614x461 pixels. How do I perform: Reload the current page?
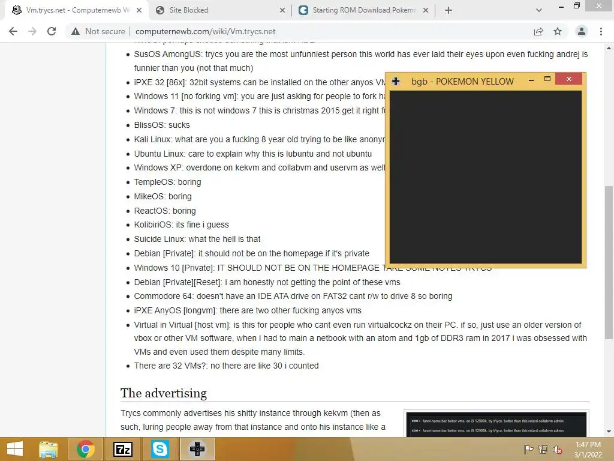(52, 31)
